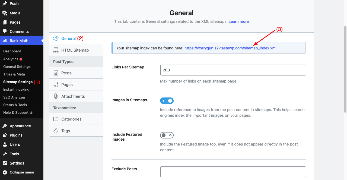
Task: Open Rank Math Dashboard submenu
Action: tap(12, 51)
